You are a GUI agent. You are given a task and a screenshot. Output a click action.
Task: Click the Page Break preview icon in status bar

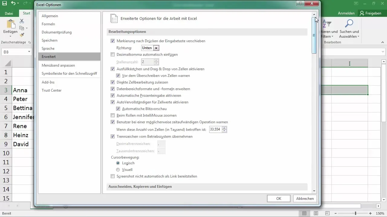(327, 213)
